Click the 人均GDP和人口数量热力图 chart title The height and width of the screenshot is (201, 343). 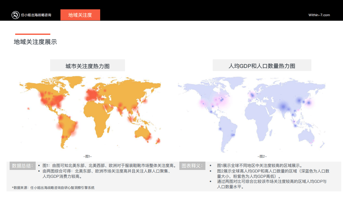[262, 66]
